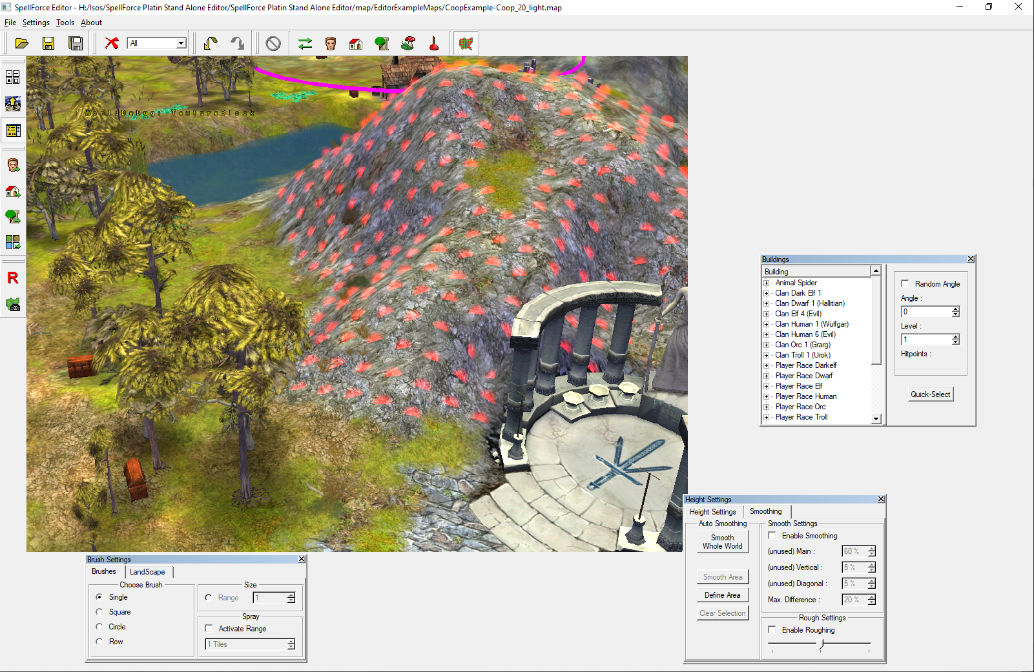The image size is (1034, 672).
Task: Open the All filter dropdown in toolbar
Action: pyautogui.click(x=181, y=43)
